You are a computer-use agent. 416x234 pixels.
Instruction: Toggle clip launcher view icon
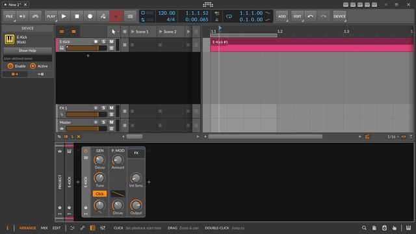coord(62,32)
